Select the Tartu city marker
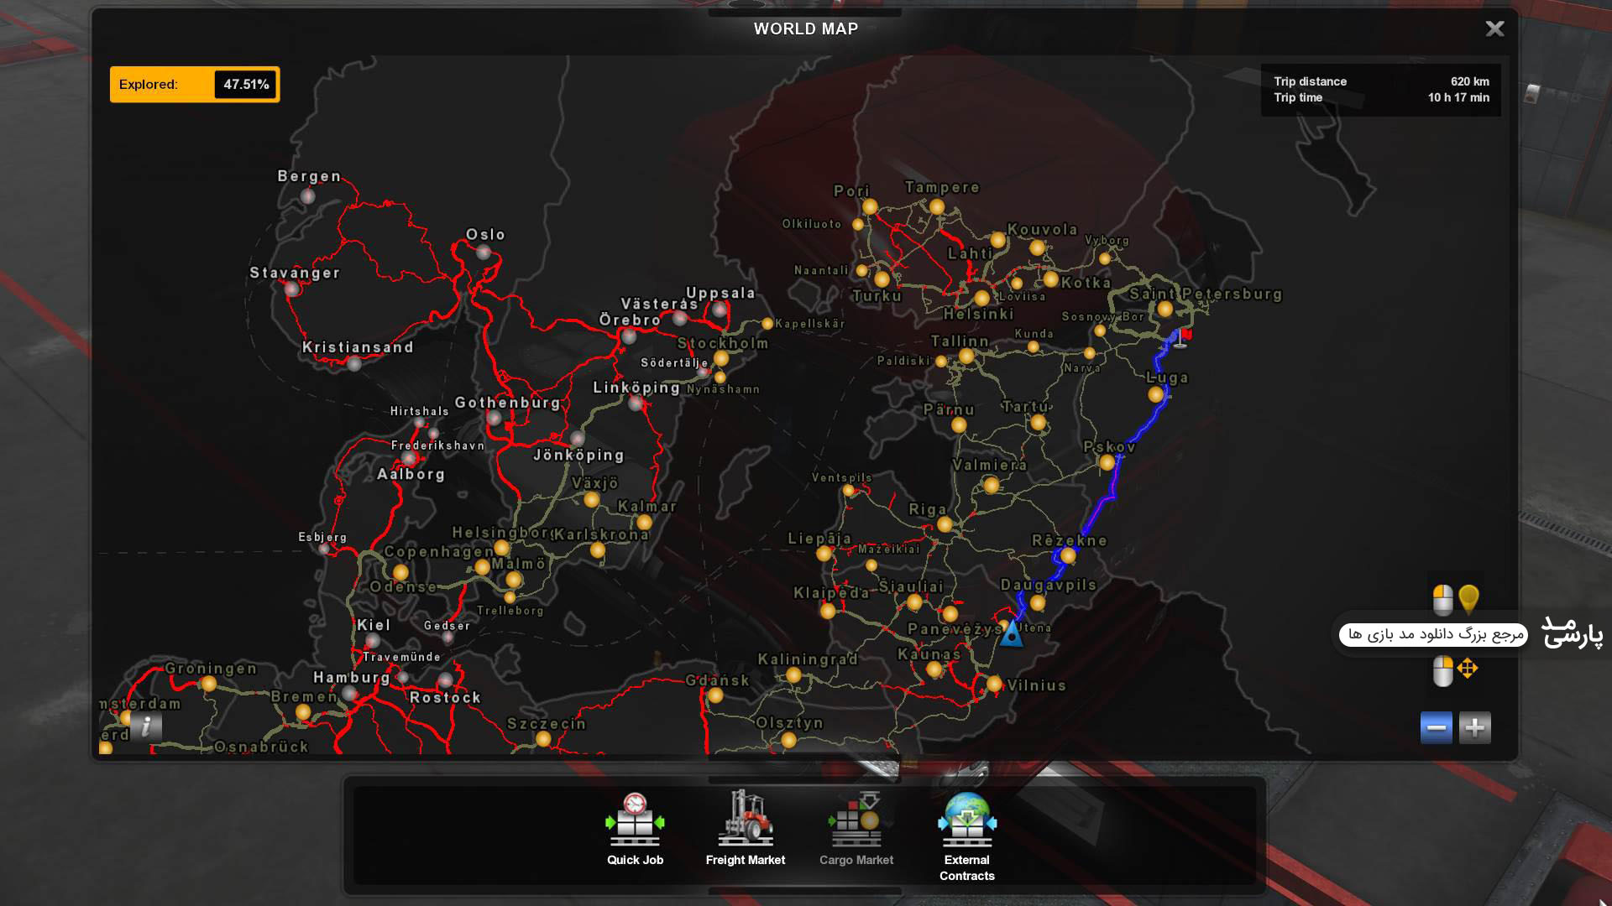Image resolution: width=1612 pixels, height=906 pixels. pyautogui.click(x=1039, y=423)
